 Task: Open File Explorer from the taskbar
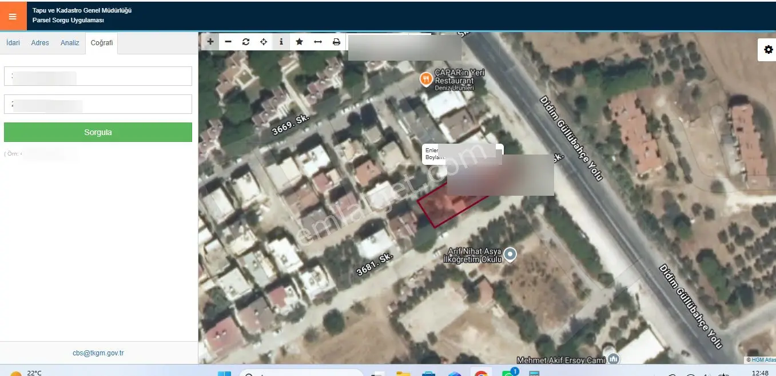click(403, 374)
